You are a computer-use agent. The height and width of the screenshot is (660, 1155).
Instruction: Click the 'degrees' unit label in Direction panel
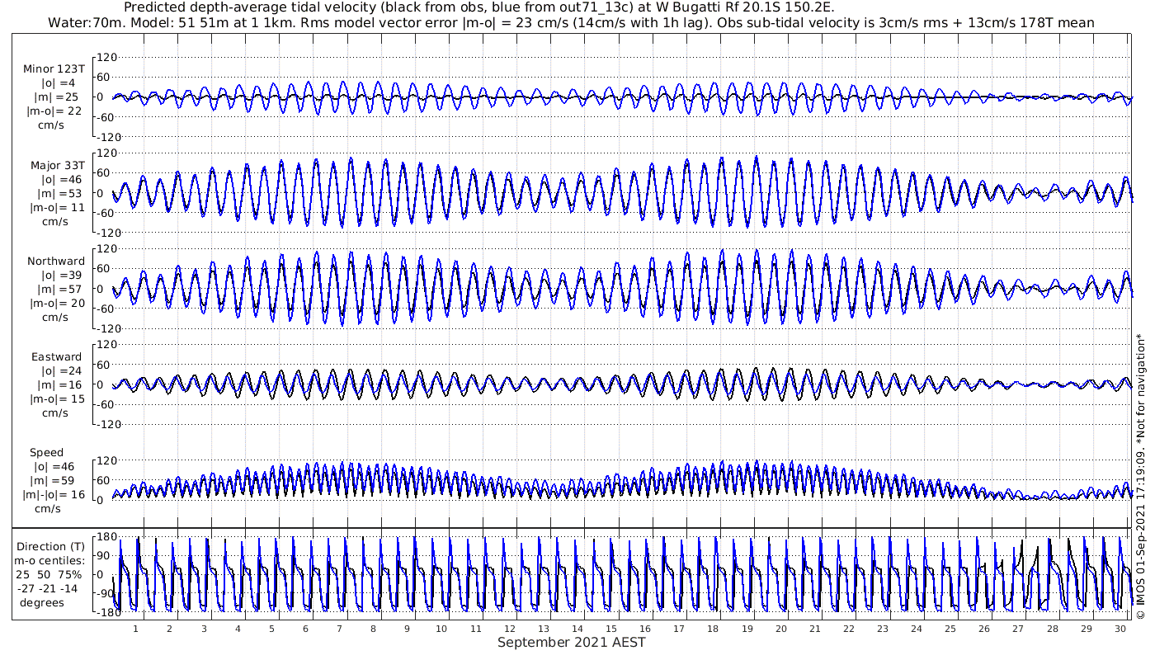pyautogui.click(x=40, y=602)
